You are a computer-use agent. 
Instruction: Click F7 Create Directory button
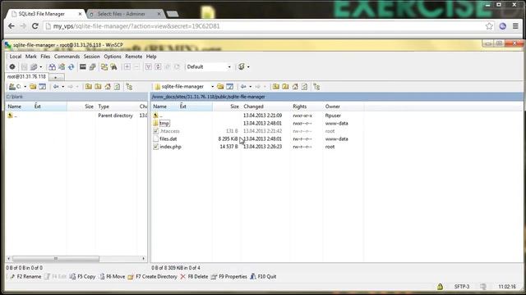(152, 277)
